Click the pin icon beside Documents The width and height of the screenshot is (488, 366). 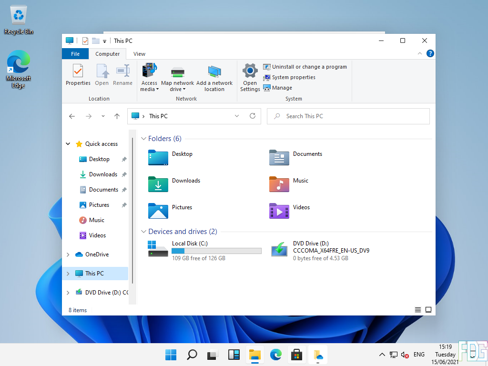124,190
